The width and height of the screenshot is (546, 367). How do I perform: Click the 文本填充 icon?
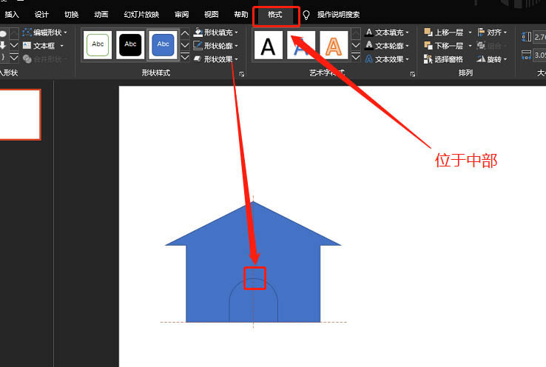pyautogui.click(x=369, y=33)
